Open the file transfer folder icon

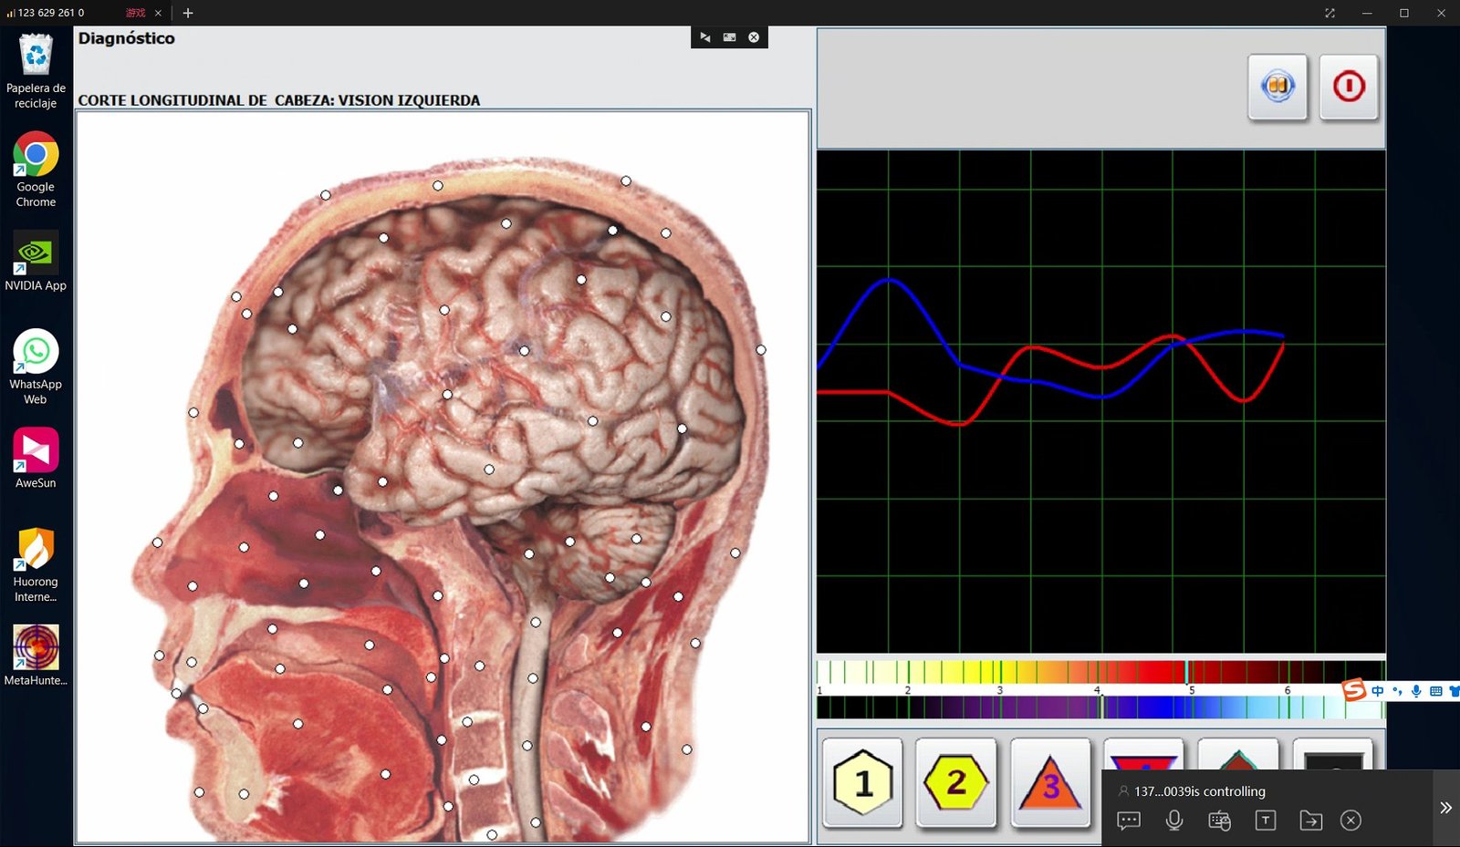tap(1310, 821)
